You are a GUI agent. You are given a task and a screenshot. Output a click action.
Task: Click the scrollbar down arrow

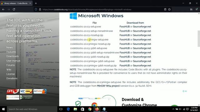coord(199,105)
